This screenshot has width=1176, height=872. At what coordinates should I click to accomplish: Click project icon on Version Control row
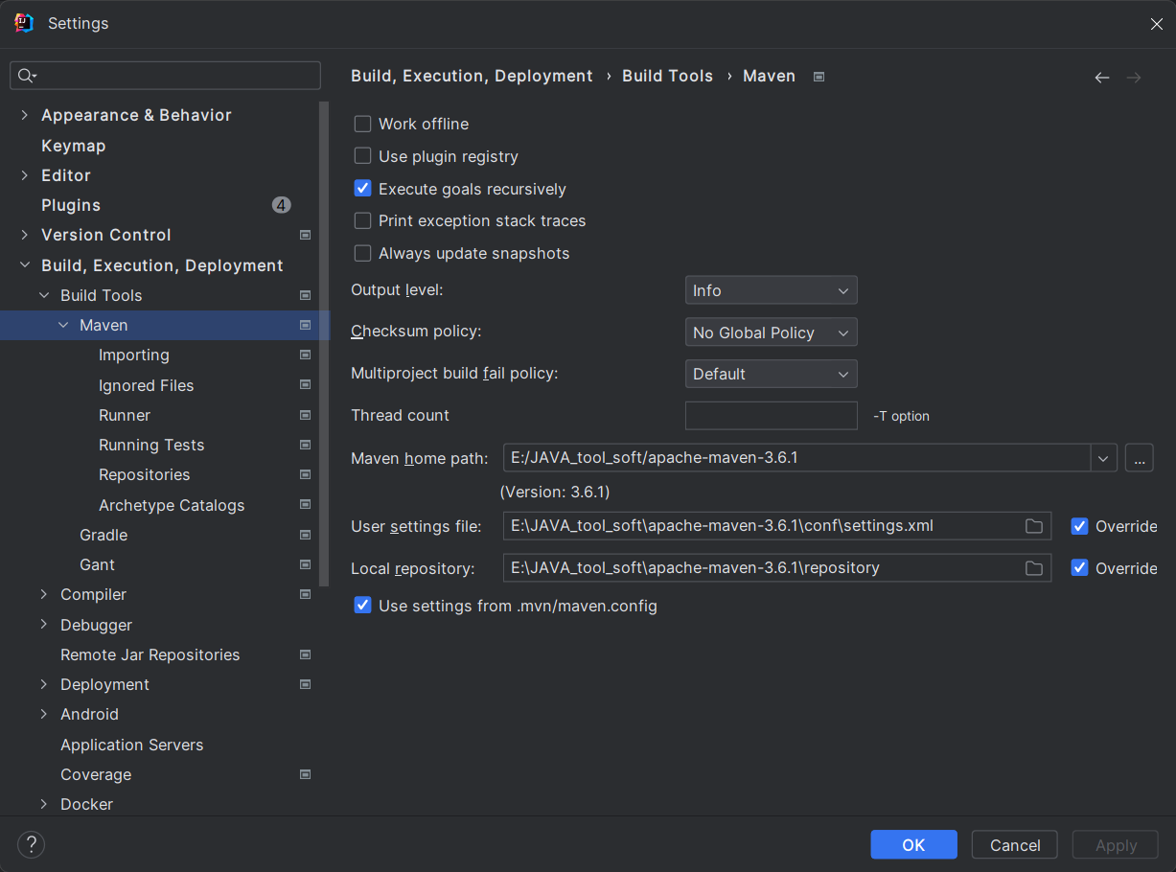305,235
